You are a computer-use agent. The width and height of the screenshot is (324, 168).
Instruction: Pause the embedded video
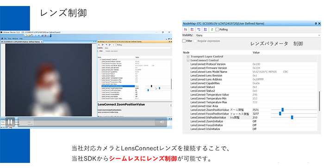pos(10,122)
